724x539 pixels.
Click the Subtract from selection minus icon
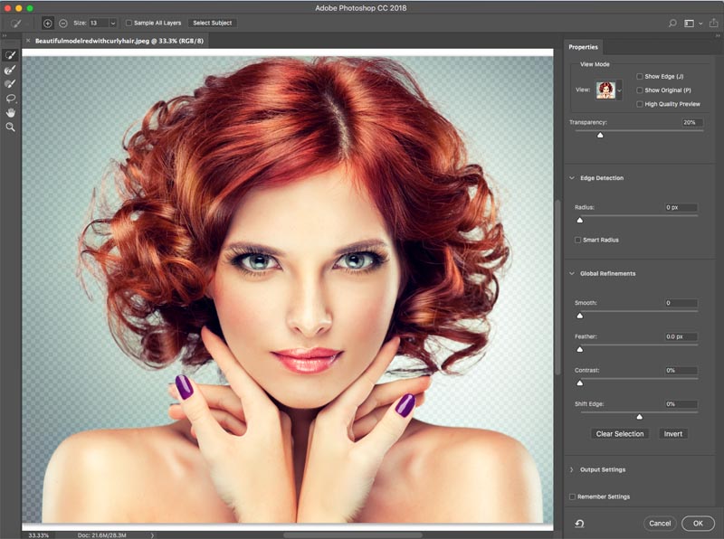pyautogui.click(x=64, y=23)
